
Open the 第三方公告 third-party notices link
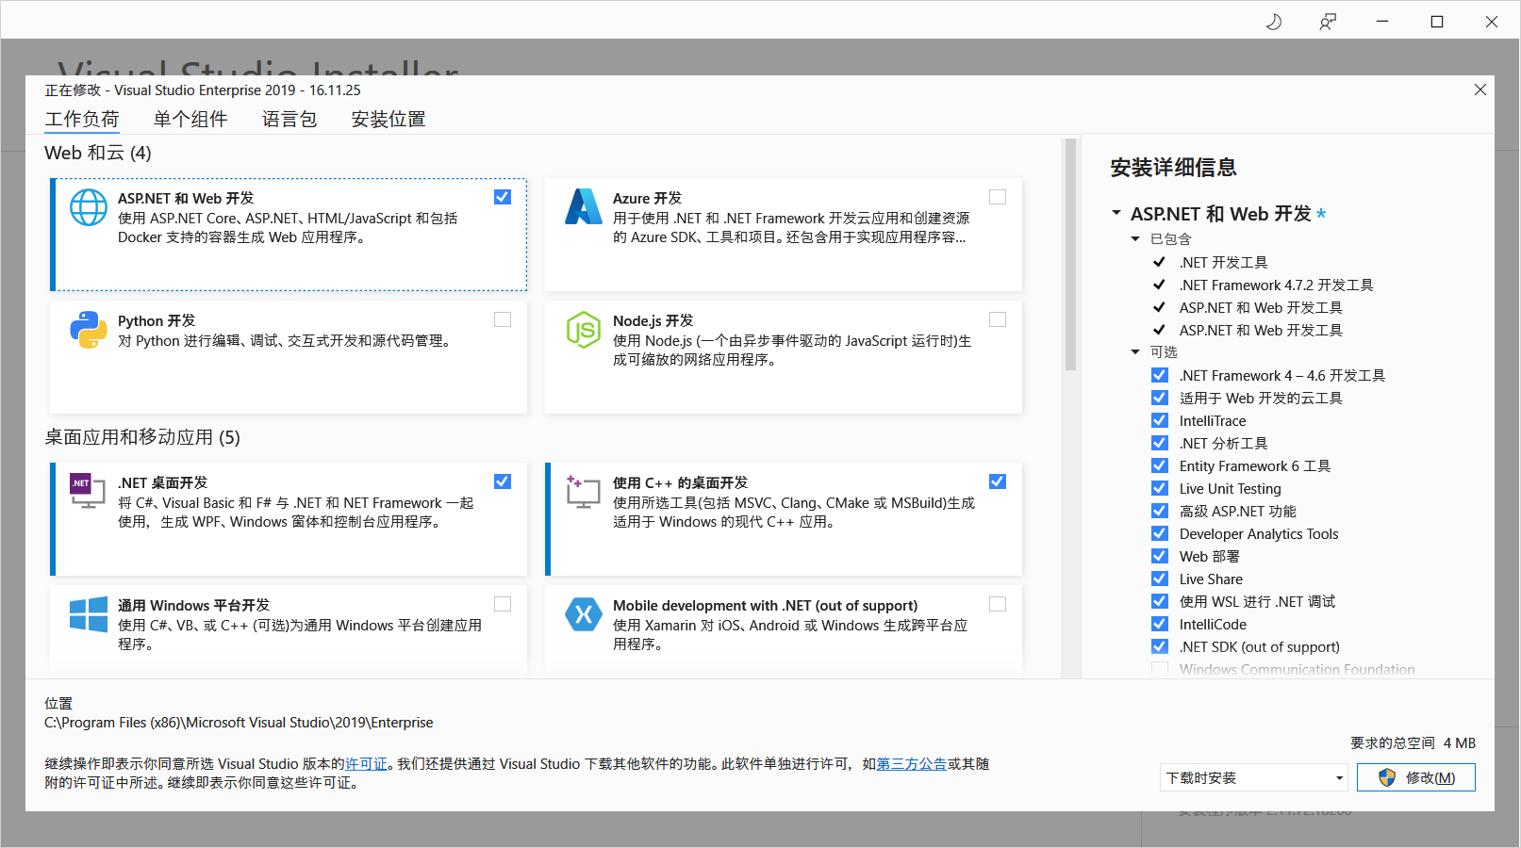(912, 764)
